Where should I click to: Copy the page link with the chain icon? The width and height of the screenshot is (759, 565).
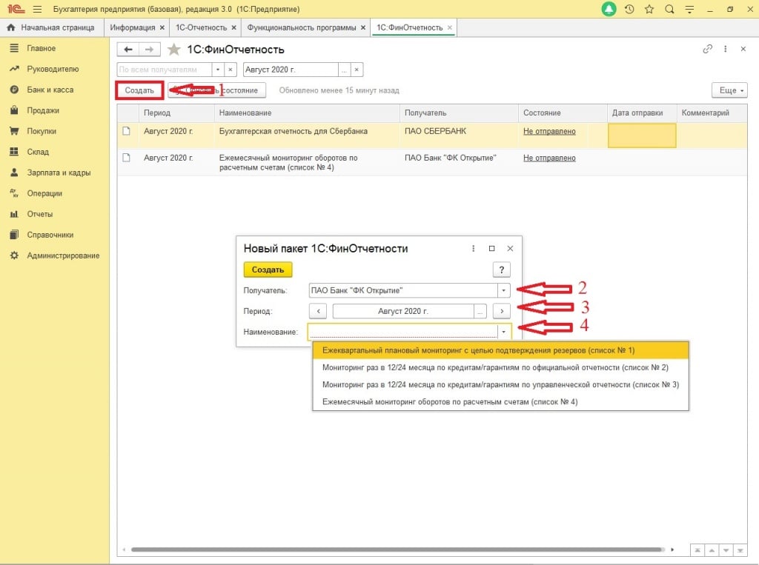[707, 49]
